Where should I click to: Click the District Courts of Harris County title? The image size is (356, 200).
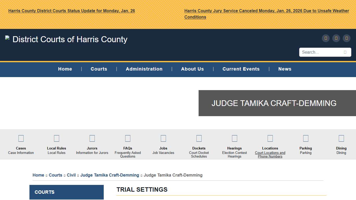pos(70,39)
